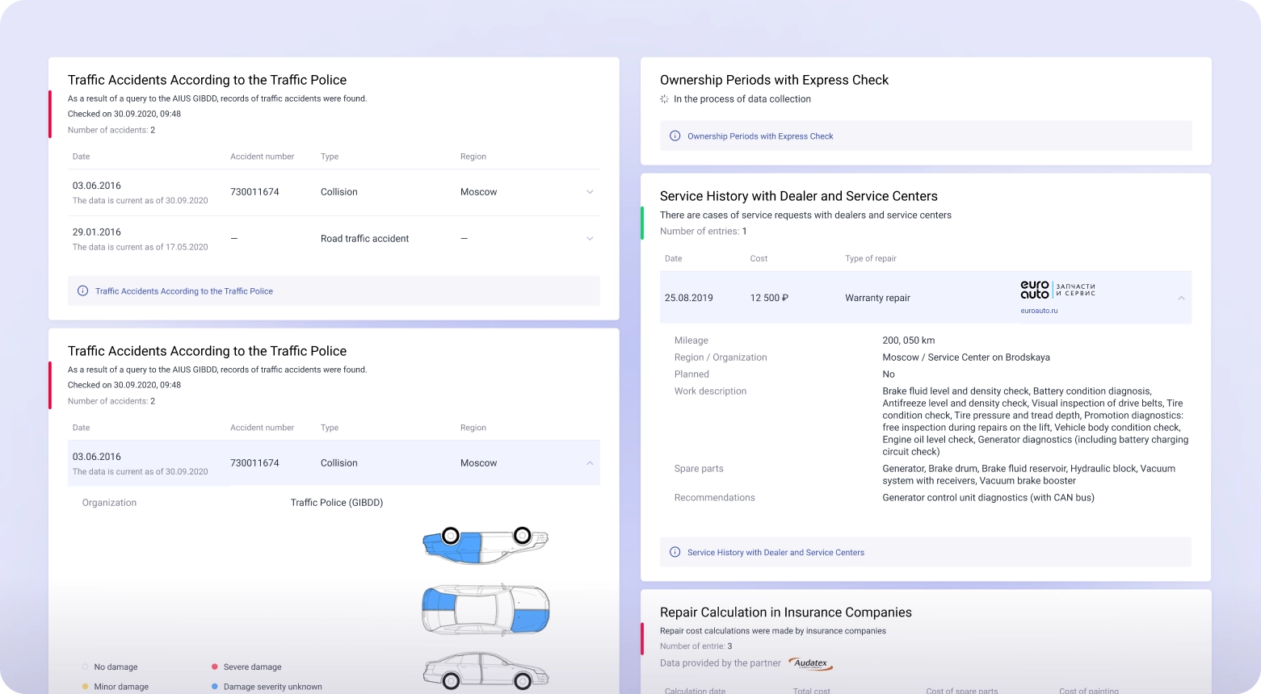The image size is (1261, 694).
Task: Open the Service History with Dealer link
Action: coord(776,552)
